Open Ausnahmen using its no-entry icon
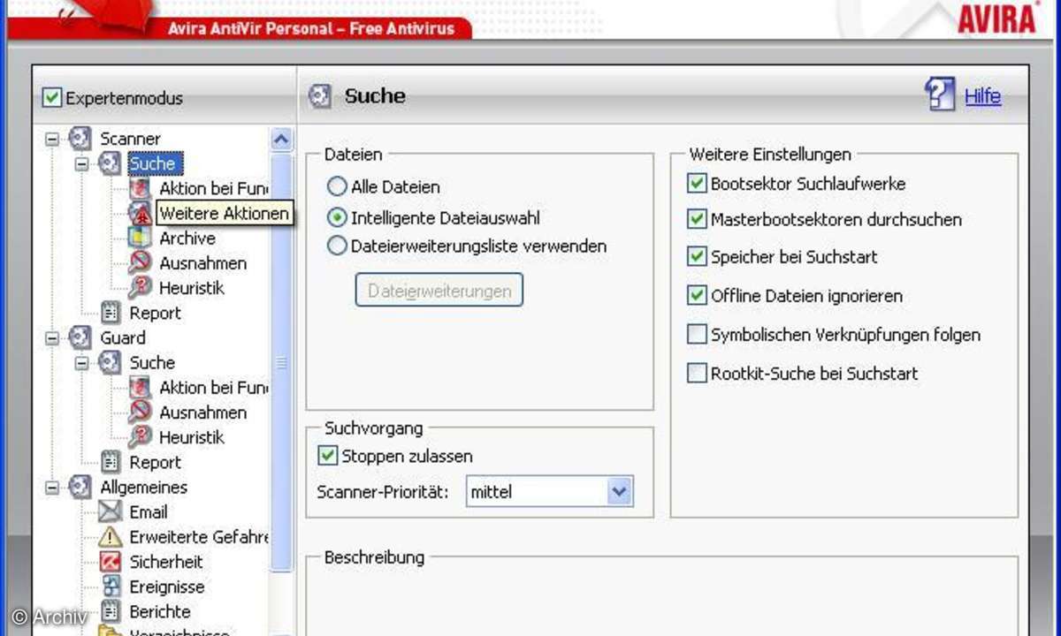1061x636 pixels. coord(140,262)
